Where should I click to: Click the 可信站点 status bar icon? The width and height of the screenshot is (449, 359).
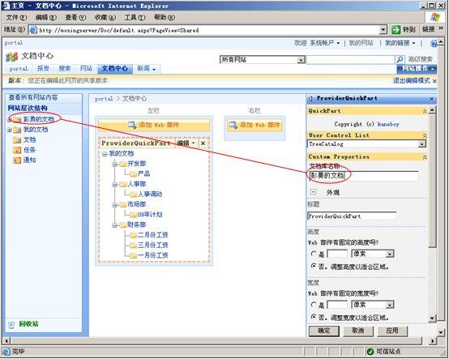[370, 351]
